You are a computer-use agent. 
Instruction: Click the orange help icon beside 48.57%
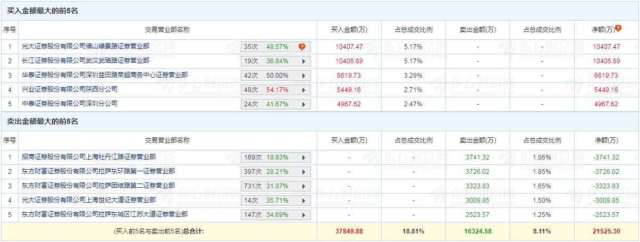click(x=302, y=47)
